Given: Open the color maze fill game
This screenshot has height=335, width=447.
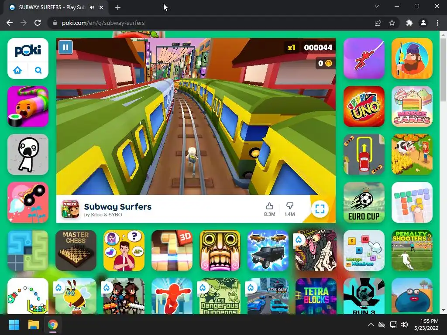Looking at the screenshot, I should 28,250.
